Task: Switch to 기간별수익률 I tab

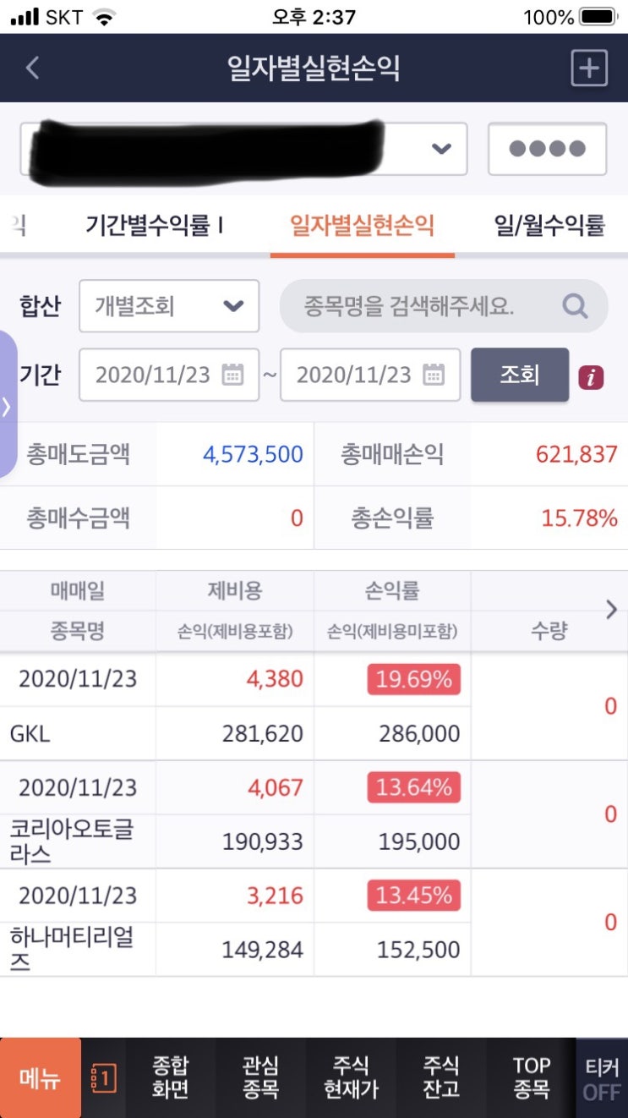Action: click(154, 226)
